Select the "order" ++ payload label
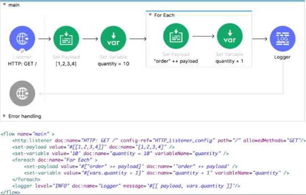This screenshot has height=195, width=306. point(176,61)
